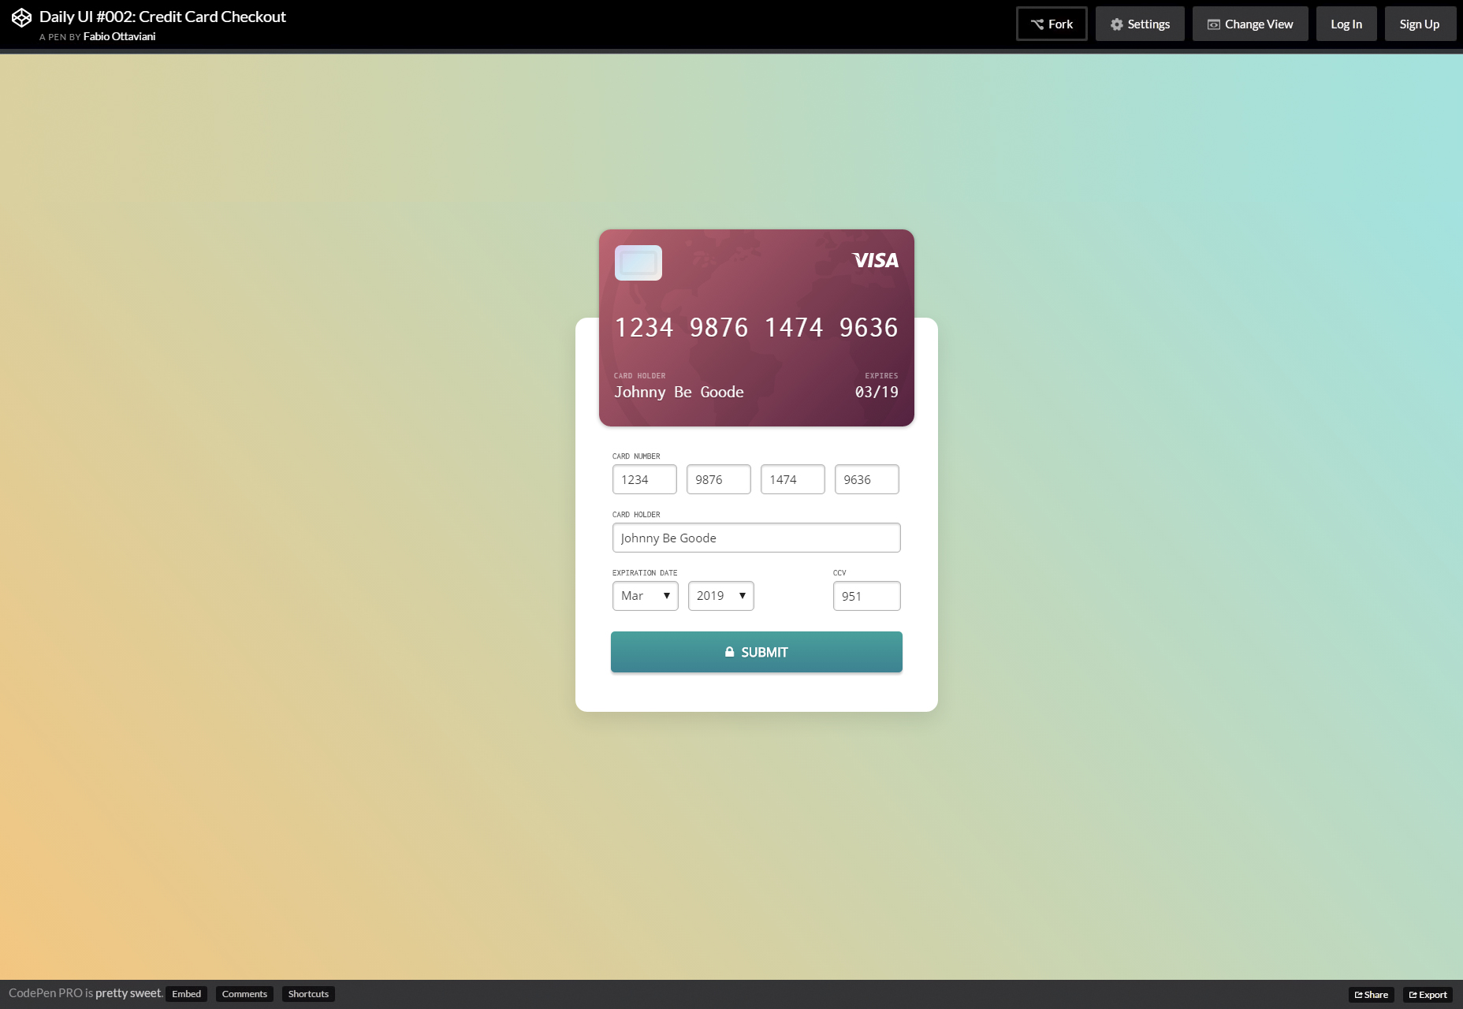
Task: Open the Share options
Action: click(x=1371, y=995)
